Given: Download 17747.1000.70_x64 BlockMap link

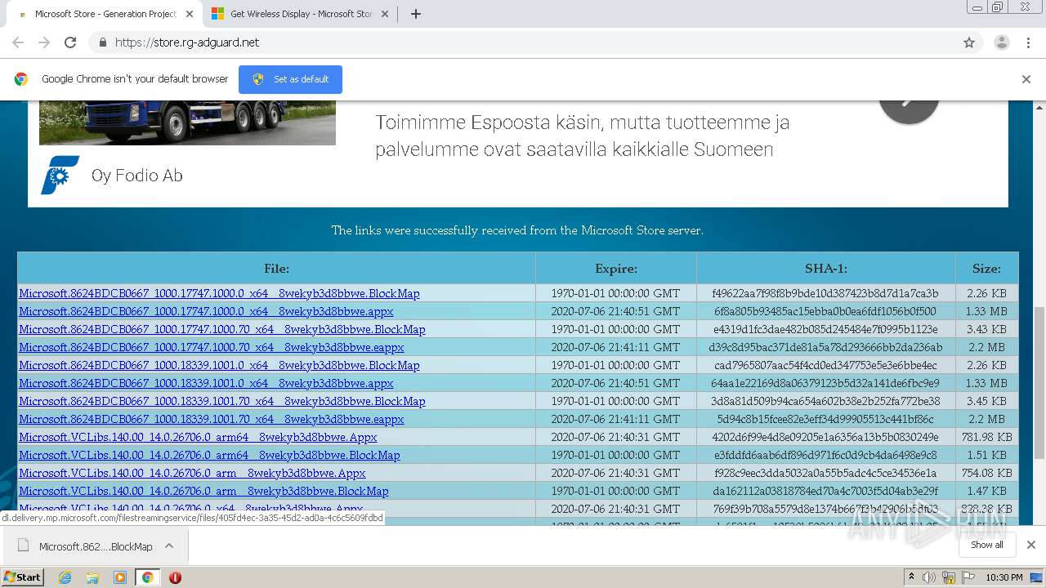Looking at the screenshot, I should tap(222, 329).
